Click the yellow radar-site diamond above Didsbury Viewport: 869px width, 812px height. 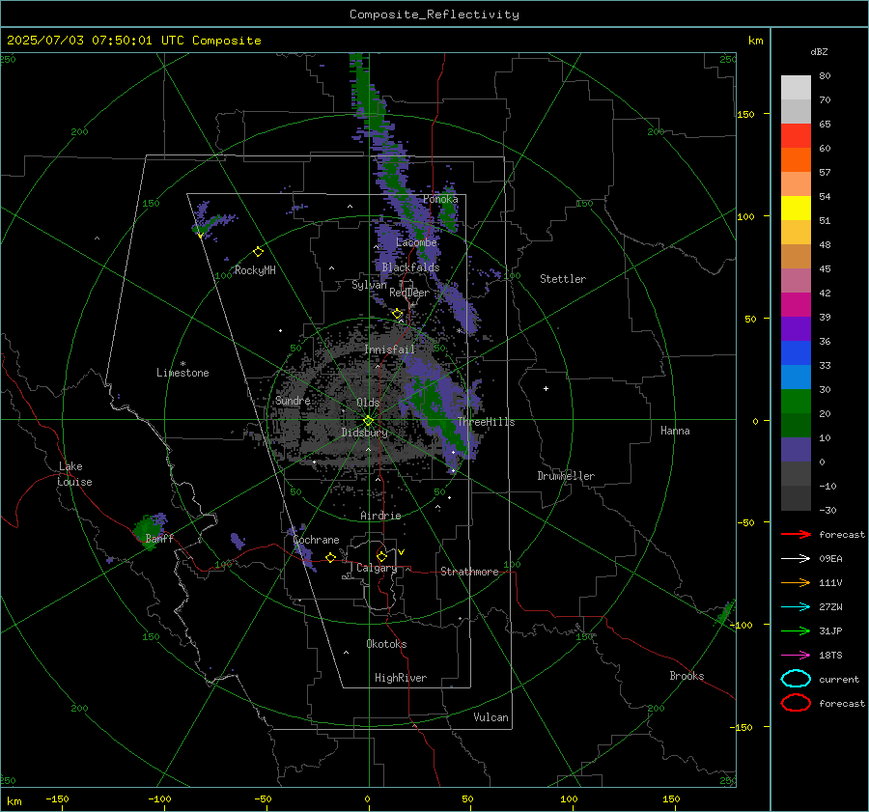pos(368,421)
